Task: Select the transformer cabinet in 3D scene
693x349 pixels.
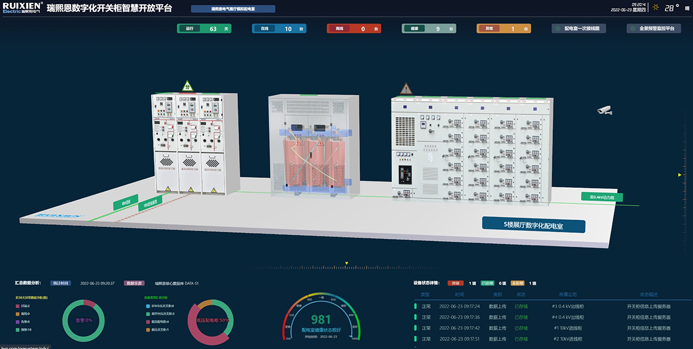Action: coord(311,144)
